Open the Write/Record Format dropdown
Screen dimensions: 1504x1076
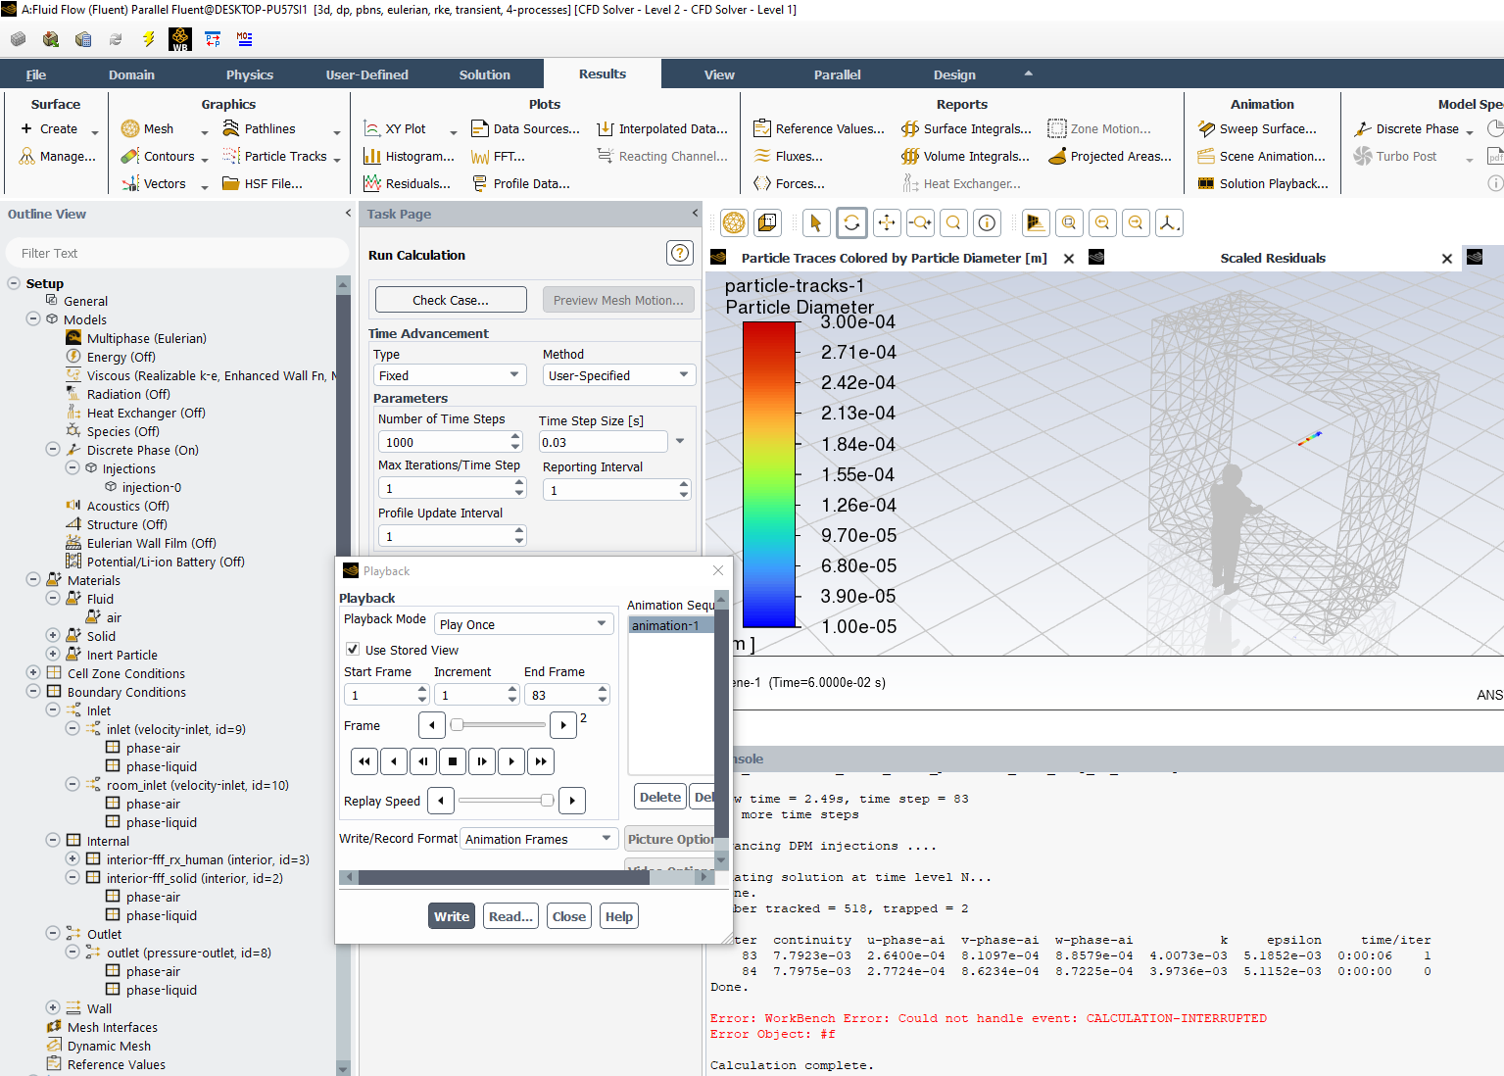coord(539,839)
